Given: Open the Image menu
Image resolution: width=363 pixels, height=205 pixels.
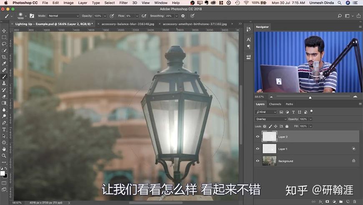Looking at the screenshot, I should point(68,3).
